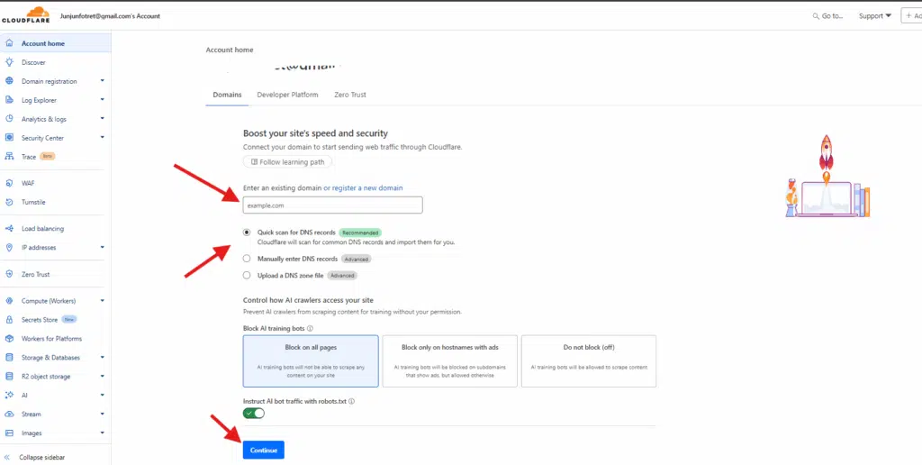The width and height of the screenshot is (922, 465).
Task: Click the Go to... search button
Action: click(x=828, y=16)
